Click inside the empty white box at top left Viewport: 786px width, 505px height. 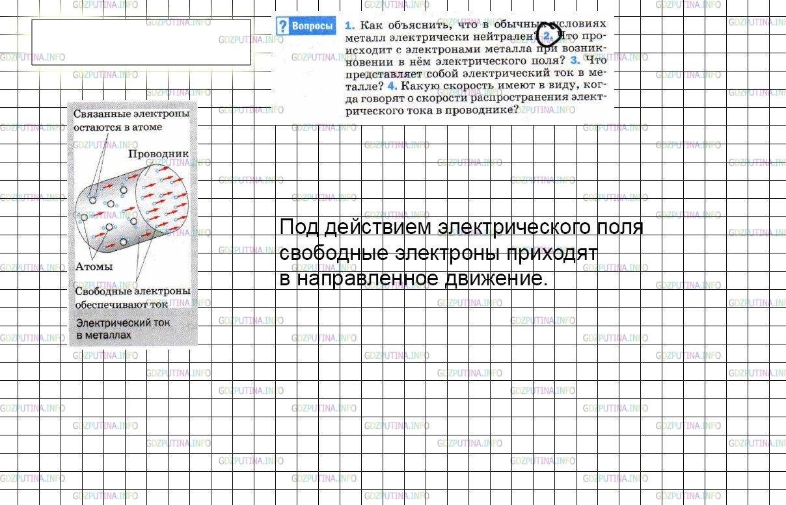[x=141, y=42]
